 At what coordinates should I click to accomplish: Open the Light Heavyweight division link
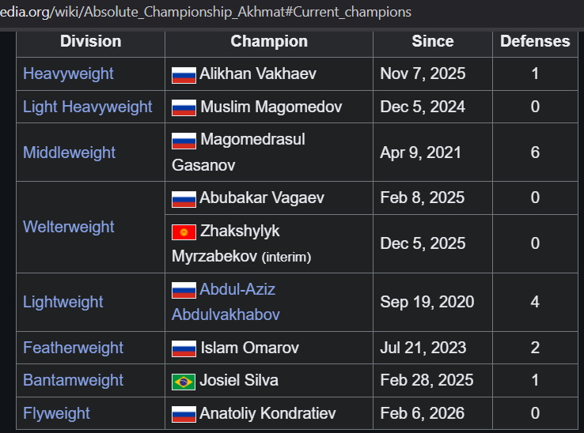tap(87, 107)
